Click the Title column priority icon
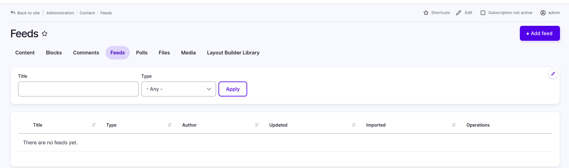Image resolution: width=569 pixels, height=168 pixels. pos(94,125)
